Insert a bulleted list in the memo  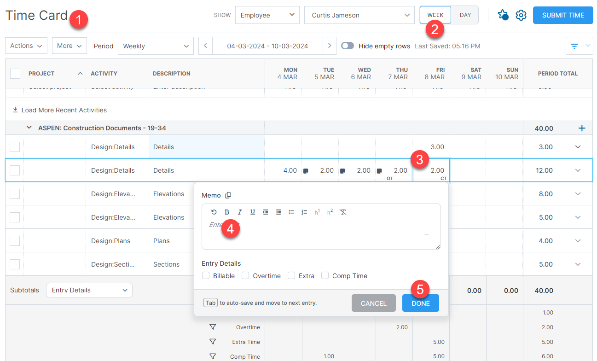coord(291,212)
